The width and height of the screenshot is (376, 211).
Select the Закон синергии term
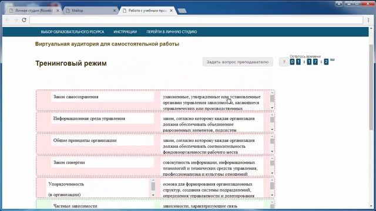tap(102, 162)
